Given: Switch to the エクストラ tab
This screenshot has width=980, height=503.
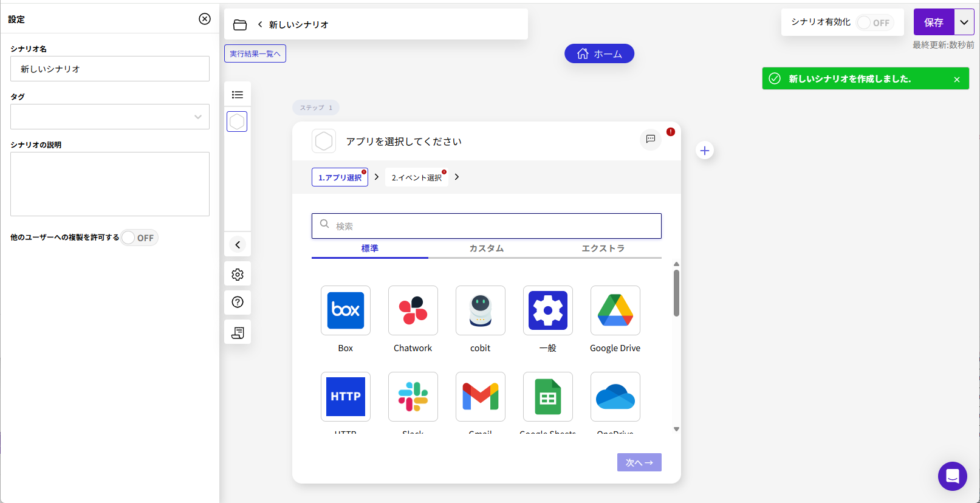Looking at the screenshot, I should [603, 248].
